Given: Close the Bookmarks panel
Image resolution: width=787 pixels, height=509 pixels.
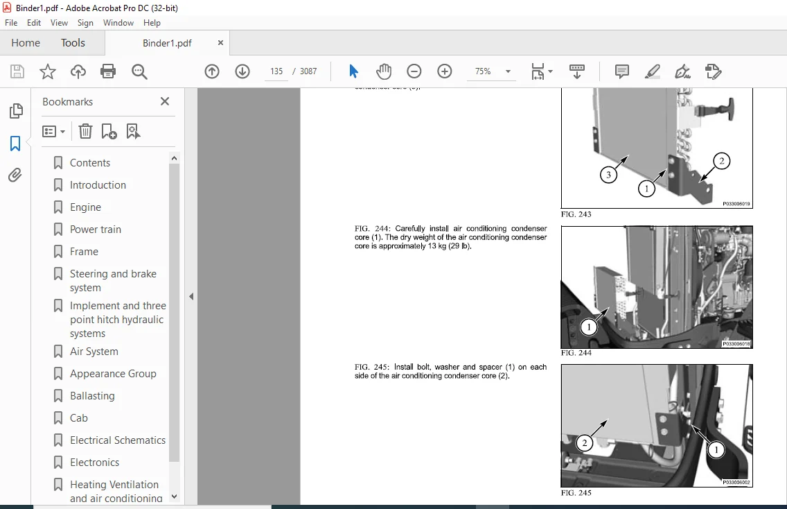Looking at the screenshot, I should [x=165, y=101].
